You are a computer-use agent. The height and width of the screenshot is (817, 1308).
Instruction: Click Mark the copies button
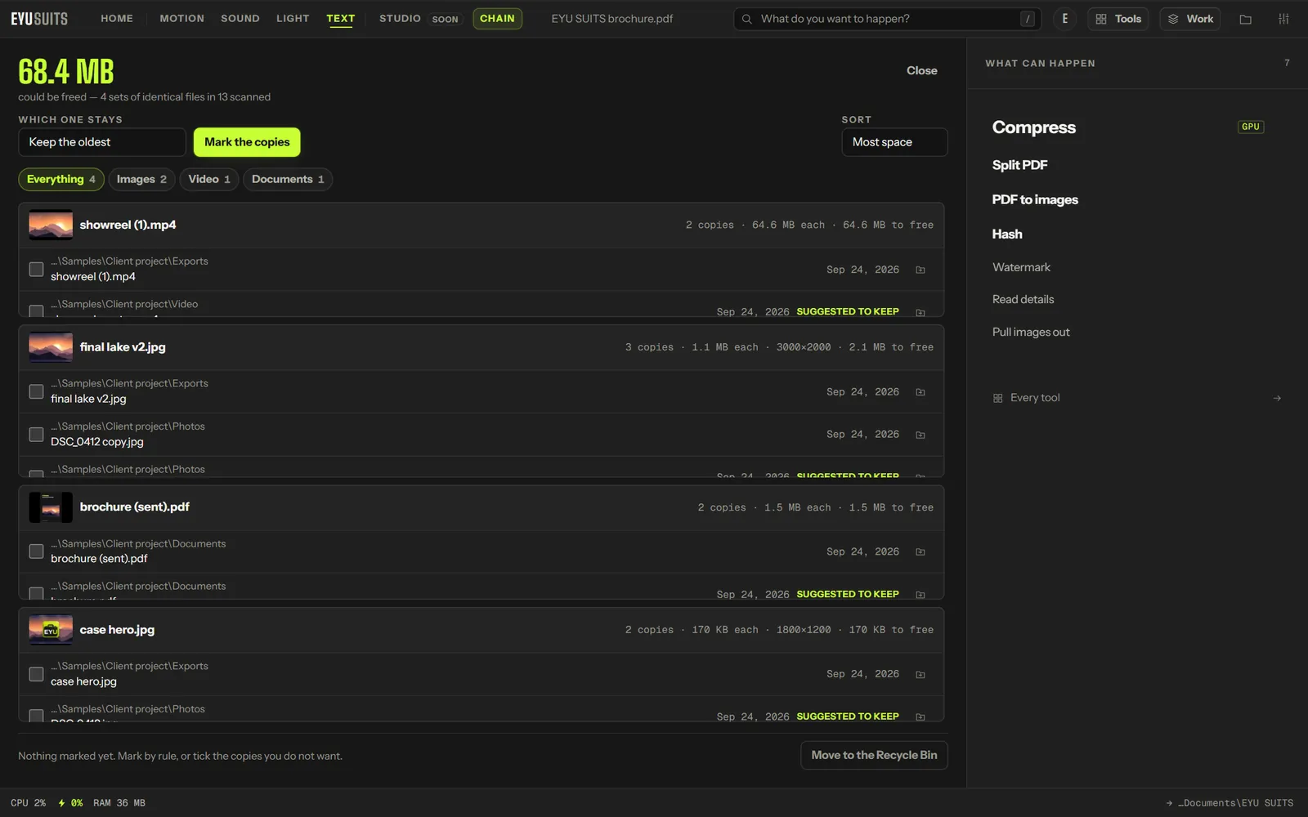pyautogui.click(x=247, y=142)
